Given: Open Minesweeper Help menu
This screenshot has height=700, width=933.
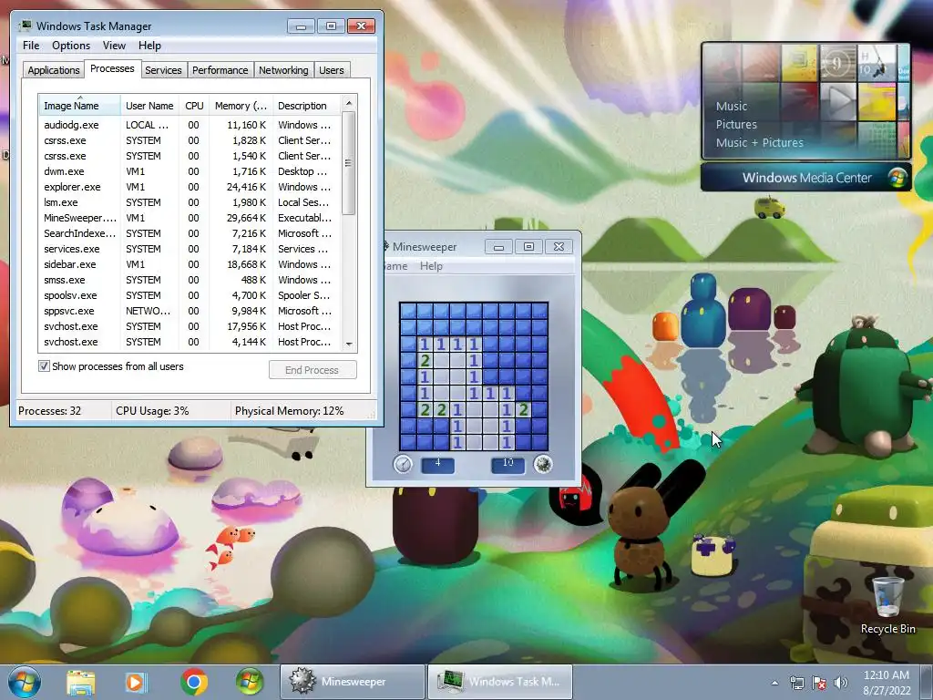Looking at the screenshot, I should [x=431, y=266].
